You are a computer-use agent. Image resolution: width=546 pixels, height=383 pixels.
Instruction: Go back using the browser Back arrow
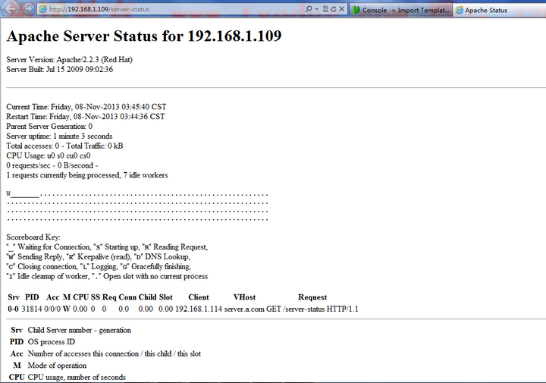coord(11,8)
